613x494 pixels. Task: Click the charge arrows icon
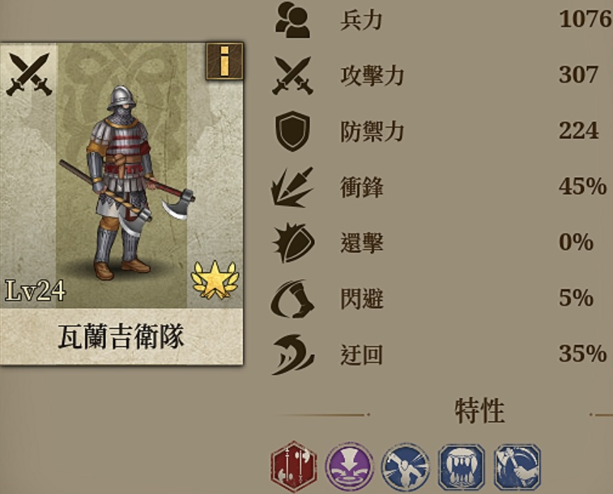pos(292,187)
